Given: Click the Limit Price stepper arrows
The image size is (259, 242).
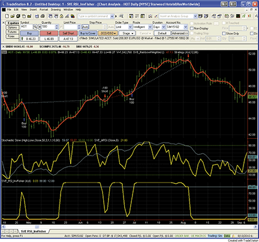Looking at the screenshot, I should pyautogui.click(x=79, y=26).
